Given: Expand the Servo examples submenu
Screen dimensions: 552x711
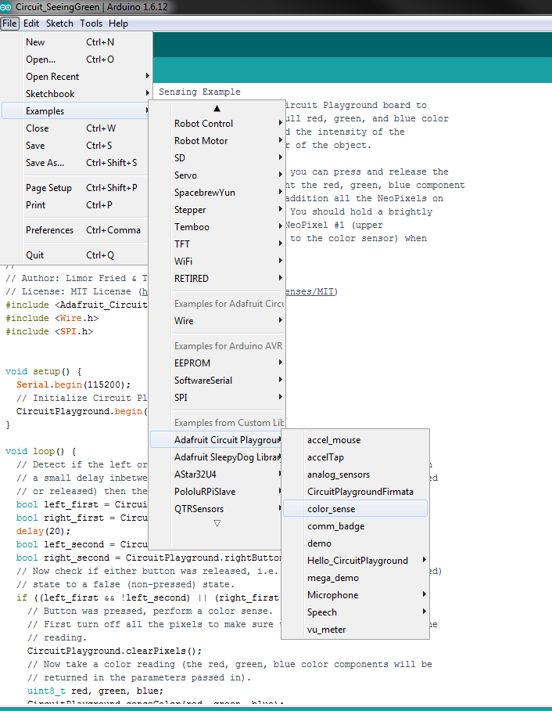Looking at the screenshot, I should pos(217,175).
